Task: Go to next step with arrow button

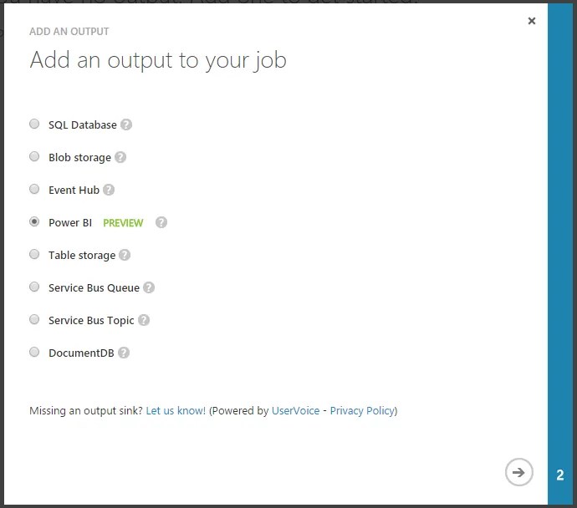Action: point(518,472)
